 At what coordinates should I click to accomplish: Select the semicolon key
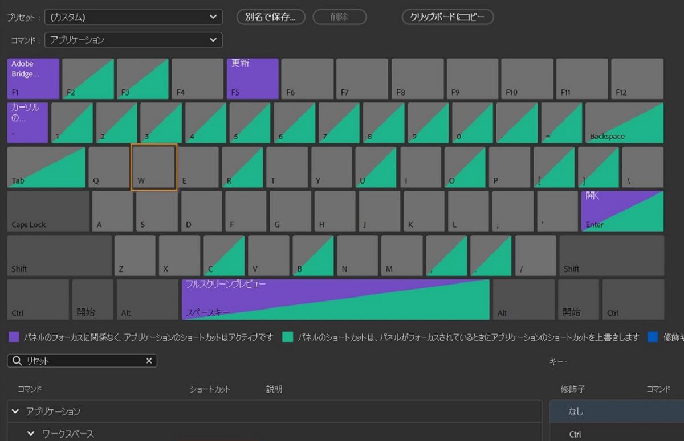click(x=513, y=211)
